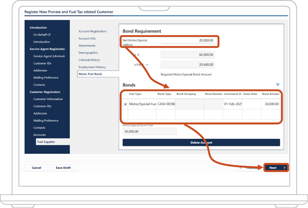Screen dimensions: 308x208
Task: Click the Bond Amount column header
Action: 270,94
